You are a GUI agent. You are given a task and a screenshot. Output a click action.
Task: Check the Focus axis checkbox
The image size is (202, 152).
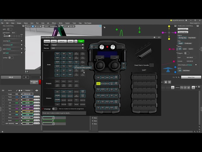coord(3,117)
